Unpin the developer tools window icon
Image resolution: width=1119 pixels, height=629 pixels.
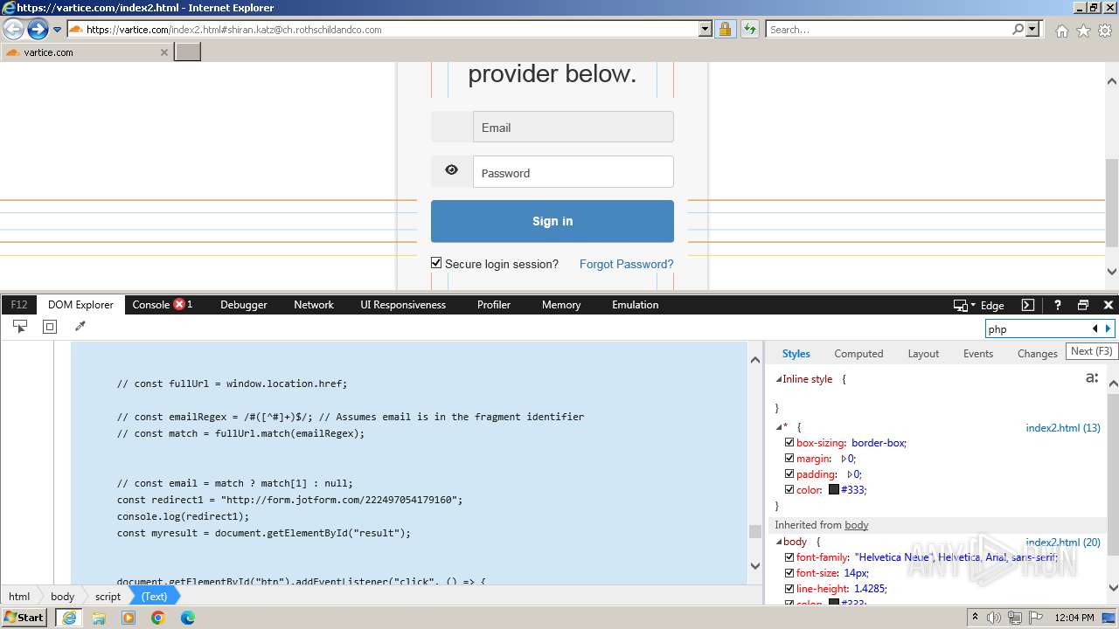1083,305
